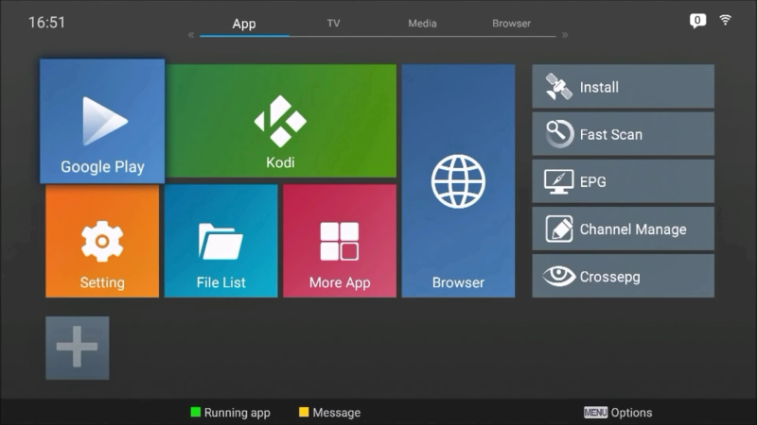The width and height of the screenshot is (757, 425).
Task: Click the Channel Manage label text
Action: (633, 229)
